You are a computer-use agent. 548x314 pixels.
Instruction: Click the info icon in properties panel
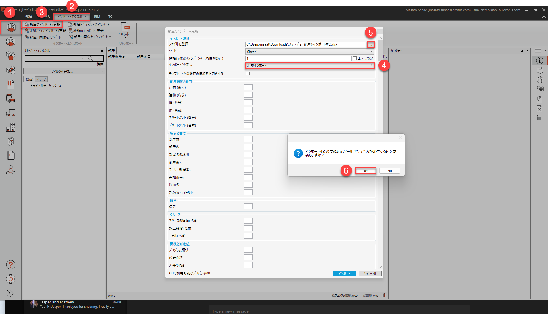[539, 60]
